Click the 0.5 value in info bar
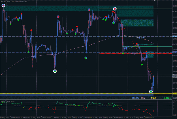Image resolution: width=177 pixels, height=119 pixels. [x=143, y=98]
